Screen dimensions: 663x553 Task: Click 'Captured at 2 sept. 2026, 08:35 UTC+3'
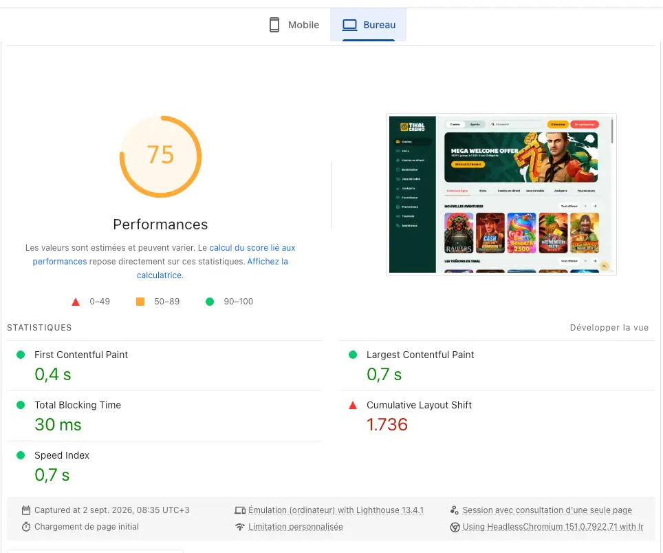(112, 510)
